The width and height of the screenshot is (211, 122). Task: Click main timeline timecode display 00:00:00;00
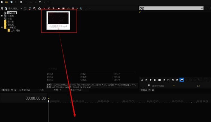coord(36,98)
